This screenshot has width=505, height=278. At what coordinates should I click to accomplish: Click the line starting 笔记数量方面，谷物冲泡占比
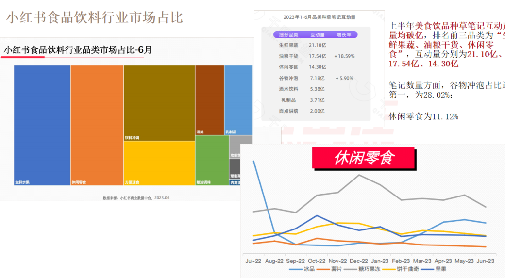tap(447, 85)
